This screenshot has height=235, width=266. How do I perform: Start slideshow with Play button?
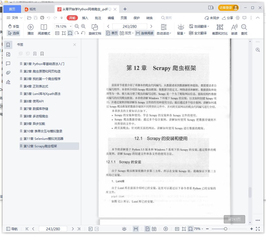pos(31,30)
